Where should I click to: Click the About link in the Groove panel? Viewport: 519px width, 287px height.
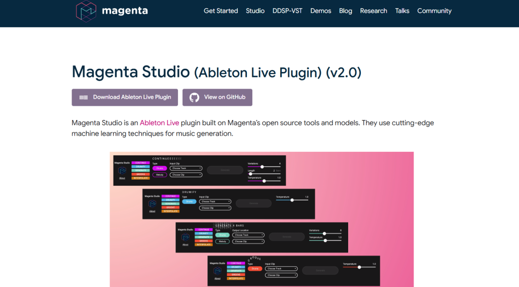tap(217, 278)
